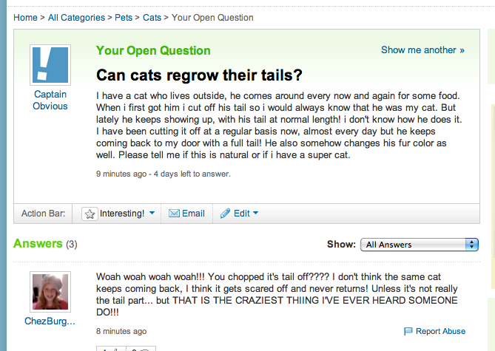The image size is (495, 351).
Task: Expand the Interesting! dropdown arrow
Action: 152,213
